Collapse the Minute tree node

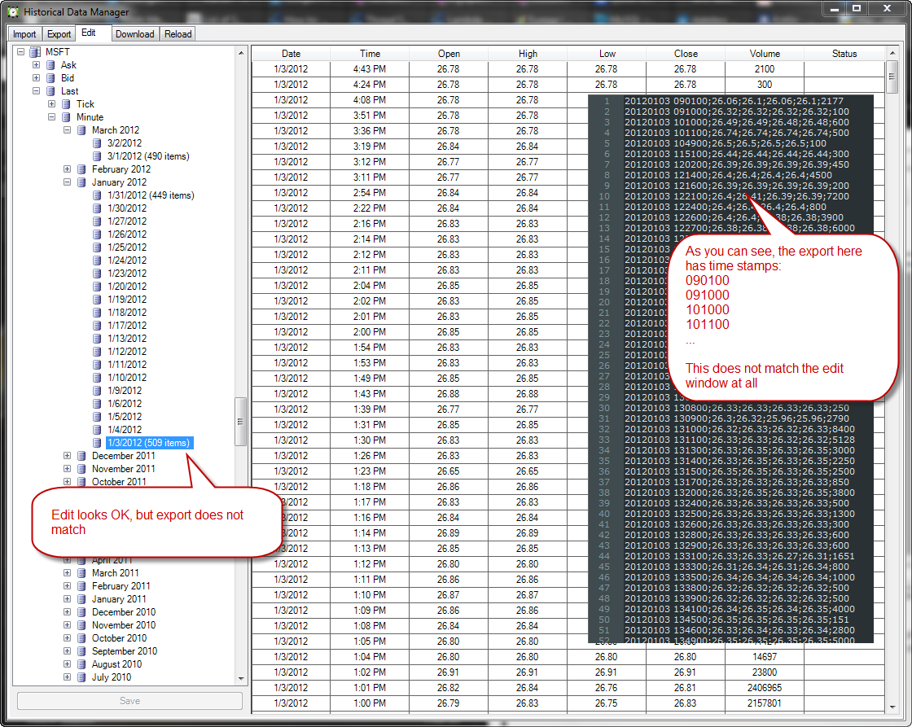52,117
